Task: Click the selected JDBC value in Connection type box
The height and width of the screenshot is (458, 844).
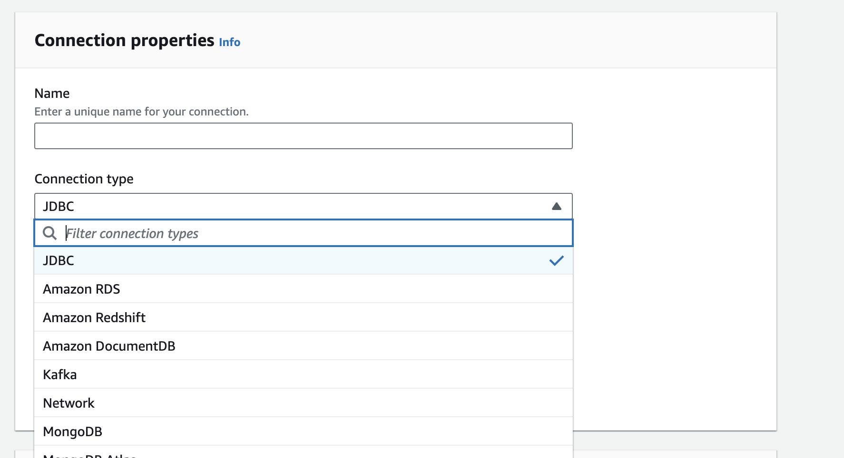Action: 59,206
